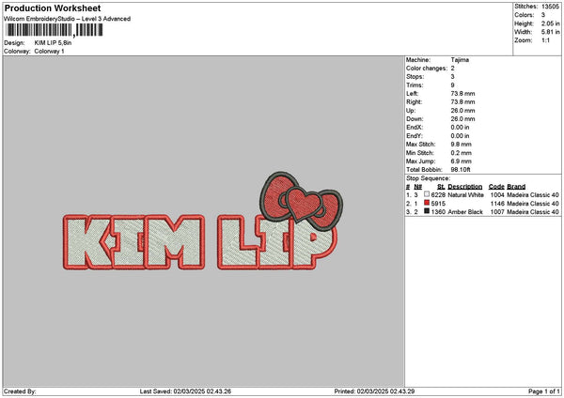
Task: Click the barcode under the header
Action: coord(55,30)
